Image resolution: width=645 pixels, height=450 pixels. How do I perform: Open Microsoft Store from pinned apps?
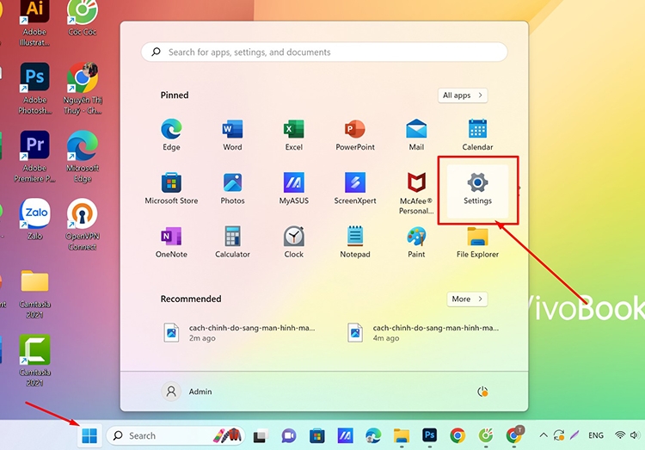171,188
